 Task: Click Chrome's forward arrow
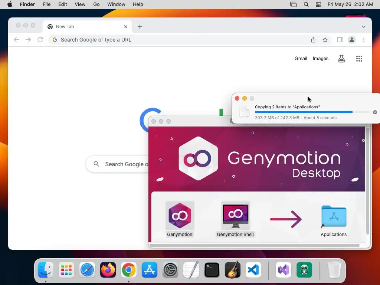click(x=28, y=40)
